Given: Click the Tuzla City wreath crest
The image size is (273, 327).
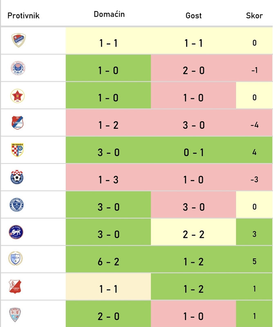Looking at the screenshot, I should pyautogui.click(x=16, y=258).
